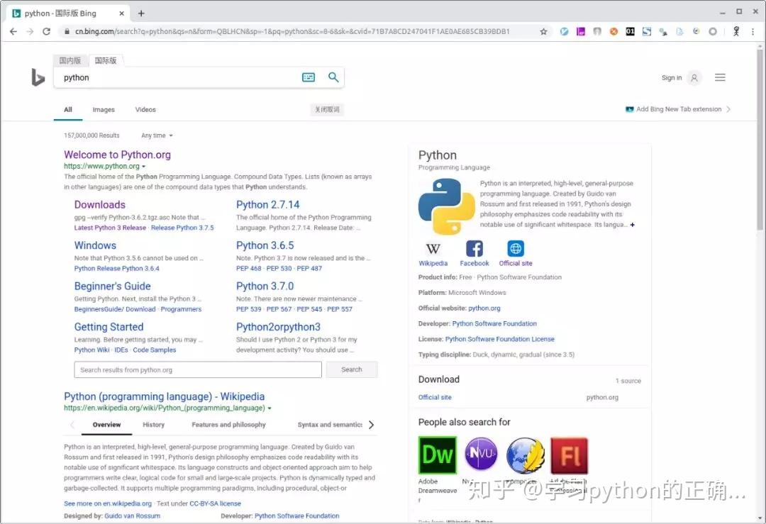
Task: Bookmark the page with star icon
Action: pyautogui.click(x=543, y=32)
